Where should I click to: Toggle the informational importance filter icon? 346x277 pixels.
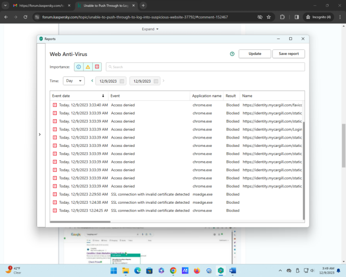[79, 67]
